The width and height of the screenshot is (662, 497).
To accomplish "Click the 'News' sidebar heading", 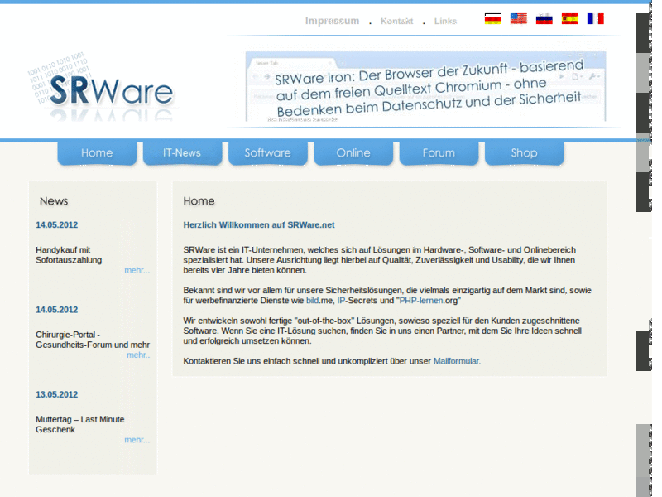I will click(54, 201).
